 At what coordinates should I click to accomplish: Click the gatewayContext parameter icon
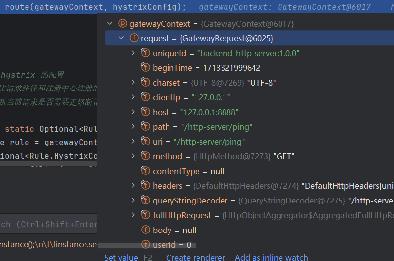121,24
